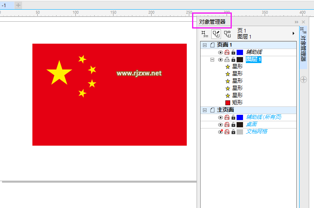Unlock the 文档网格 layer lock icon
Image resolution: width=314 pixels, height=208 pixels.
click(233, 132)
